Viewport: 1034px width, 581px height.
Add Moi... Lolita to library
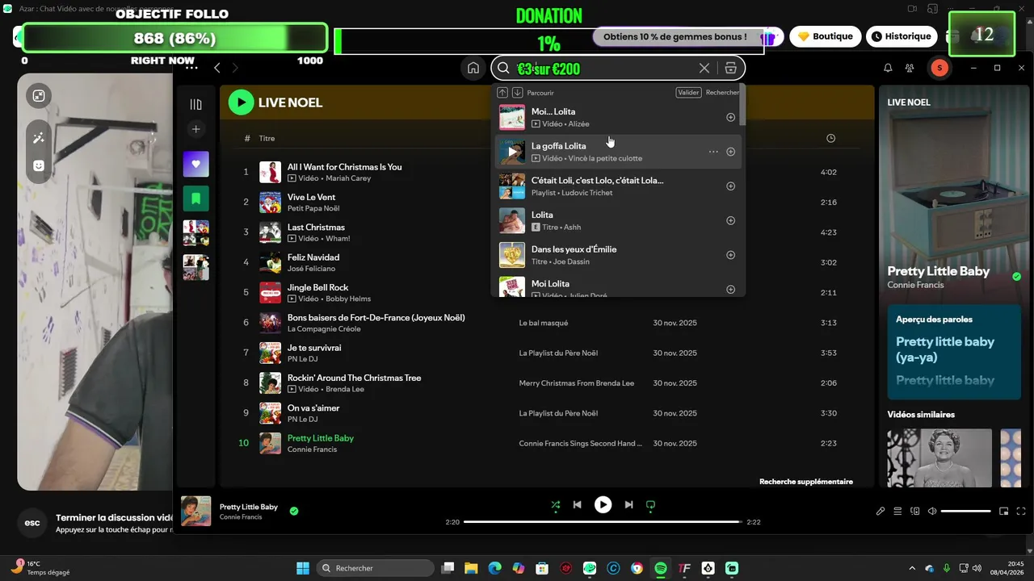(x=730, y=117)
